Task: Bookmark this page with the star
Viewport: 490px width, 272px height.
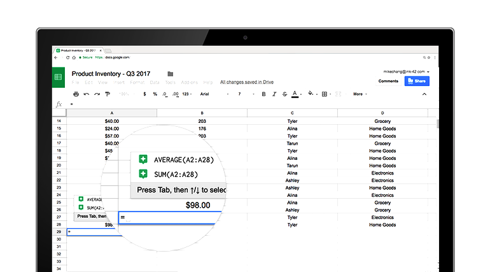Action: [429, 57]
